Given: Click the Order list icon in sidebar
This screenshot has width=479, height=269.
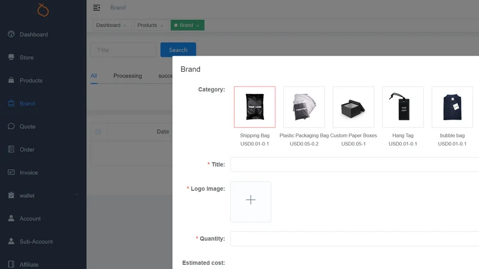Looking at the screenshot, I should pos(11,149).
